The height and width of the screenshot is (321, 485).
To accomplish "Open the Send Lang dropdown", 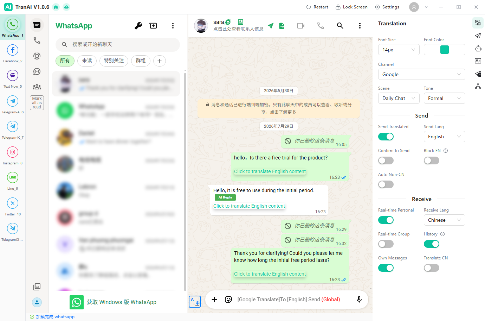I will pos(445,137).
